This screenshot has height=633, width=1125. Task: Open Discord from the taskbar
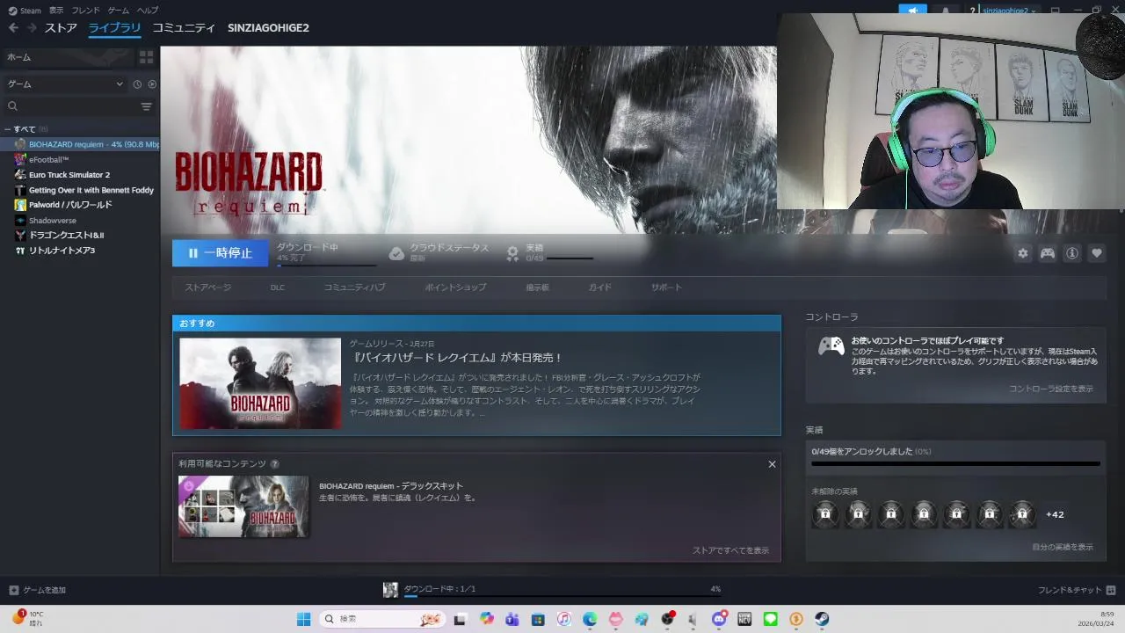(x=719, y=619)
